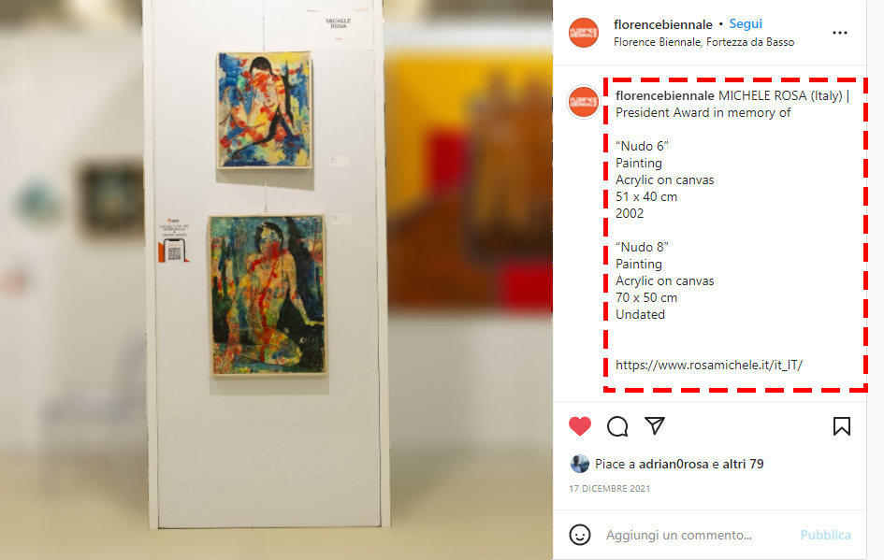Viewport: 884px width, 560px height.
Task: Share post with paper plane icon
Action: (655, 425)
